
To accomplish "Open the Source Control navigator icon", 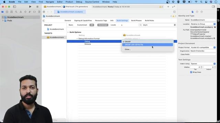I will click(7, 12).
